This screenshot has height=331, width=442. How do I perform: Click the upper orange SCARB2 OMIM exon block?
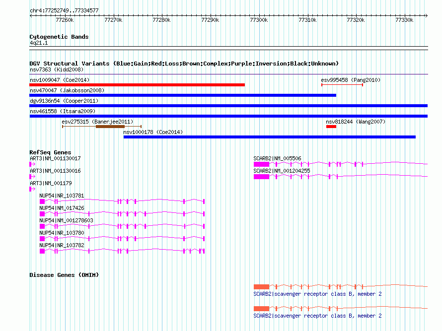pos(261,287)
